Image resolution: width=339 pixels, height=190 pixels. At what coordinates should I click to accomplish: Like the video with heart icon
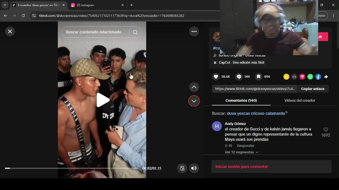[x=216, y=77]
